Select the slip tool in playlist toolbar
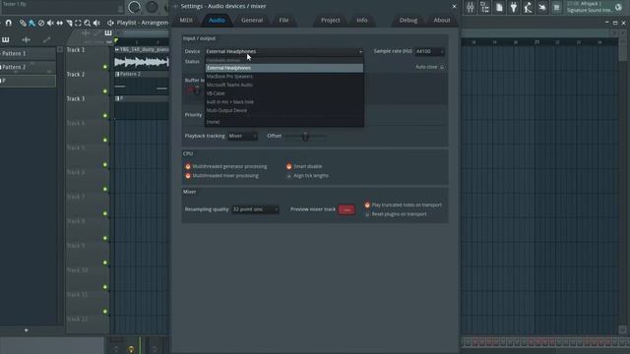Screen dimensions: 630x354 tap(59, 23)
